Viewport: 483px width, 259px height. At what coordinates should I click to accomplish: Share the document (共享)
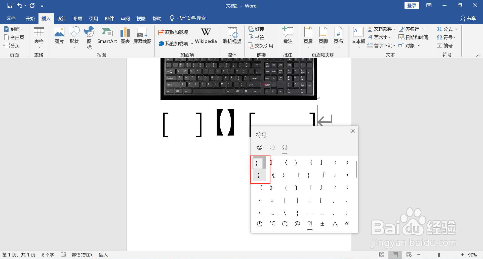(x=468, y=18)
